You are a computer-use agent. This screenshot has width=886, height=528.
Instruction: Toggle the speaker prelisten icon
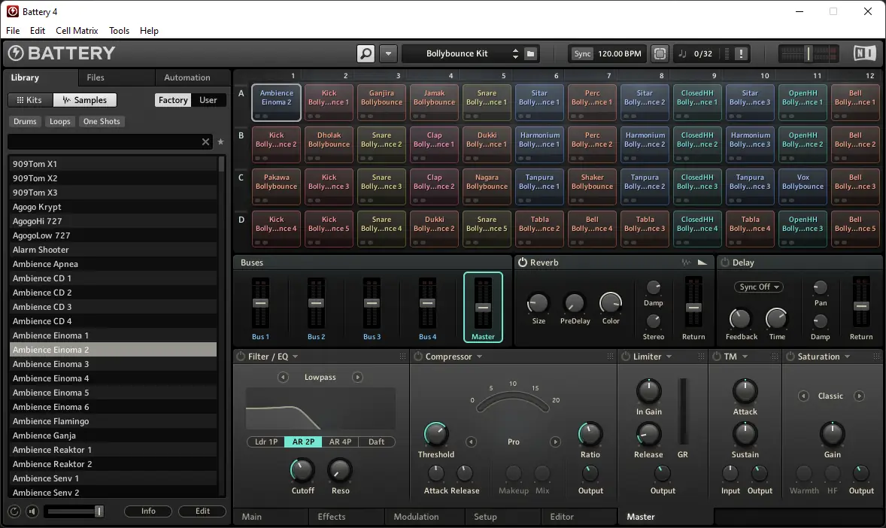[x=32, y=511]
